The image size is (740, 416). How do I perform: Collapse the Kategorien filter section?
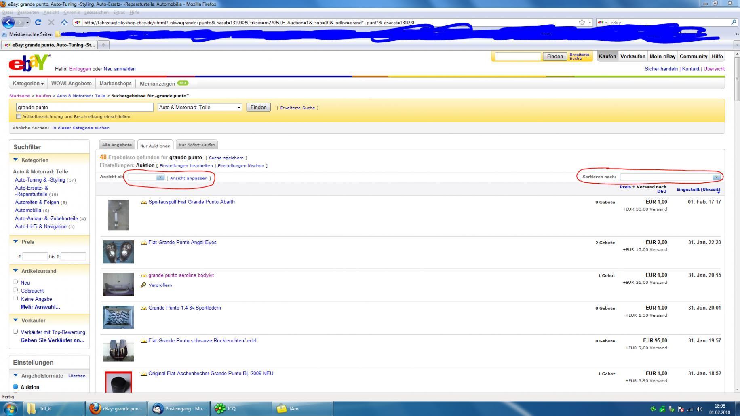click(16, 160)
